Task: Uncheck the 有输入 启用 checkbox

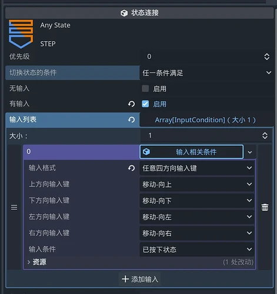Action: pyautogui.click(x=145, y=104)
